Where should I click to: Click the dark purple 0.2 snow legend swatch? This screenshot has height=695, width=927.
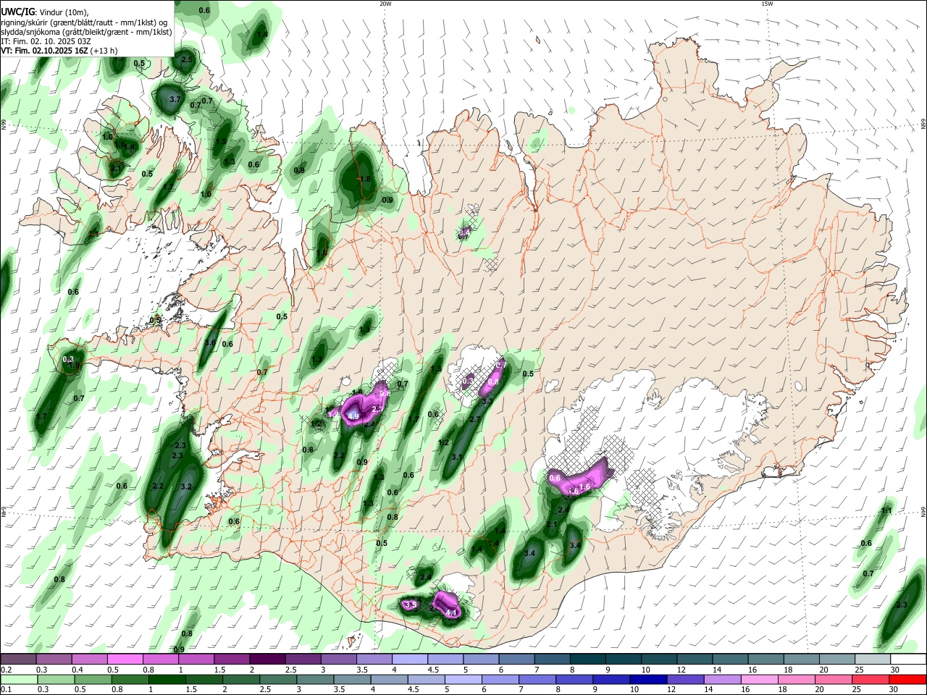(x=18, y=660)
